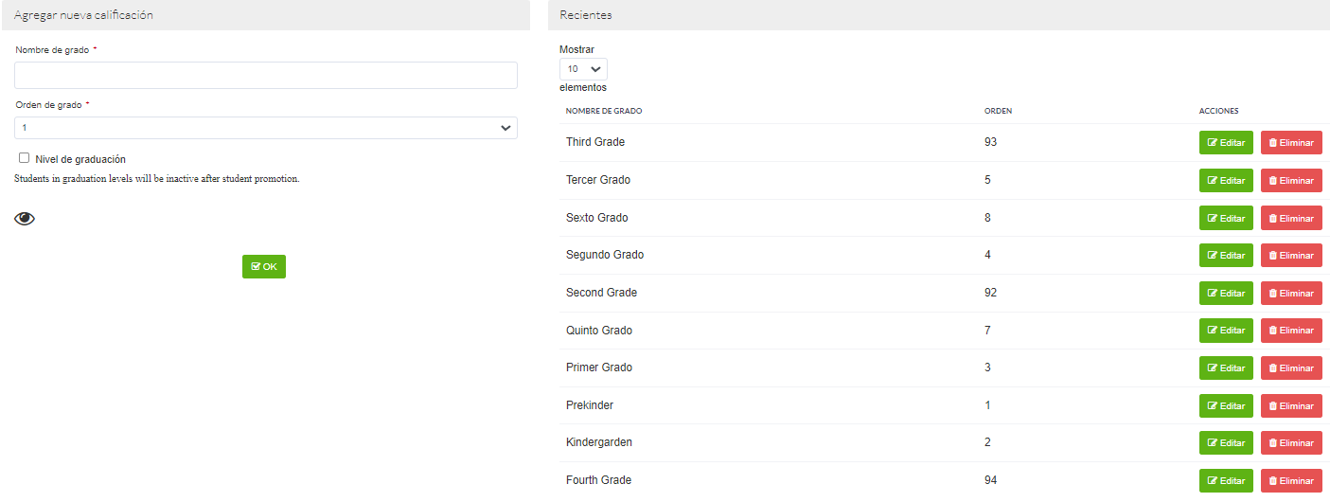Screen dimensions: 1330x502
Task: Click the eye icon under graduation note
Action: pos(25,219)
